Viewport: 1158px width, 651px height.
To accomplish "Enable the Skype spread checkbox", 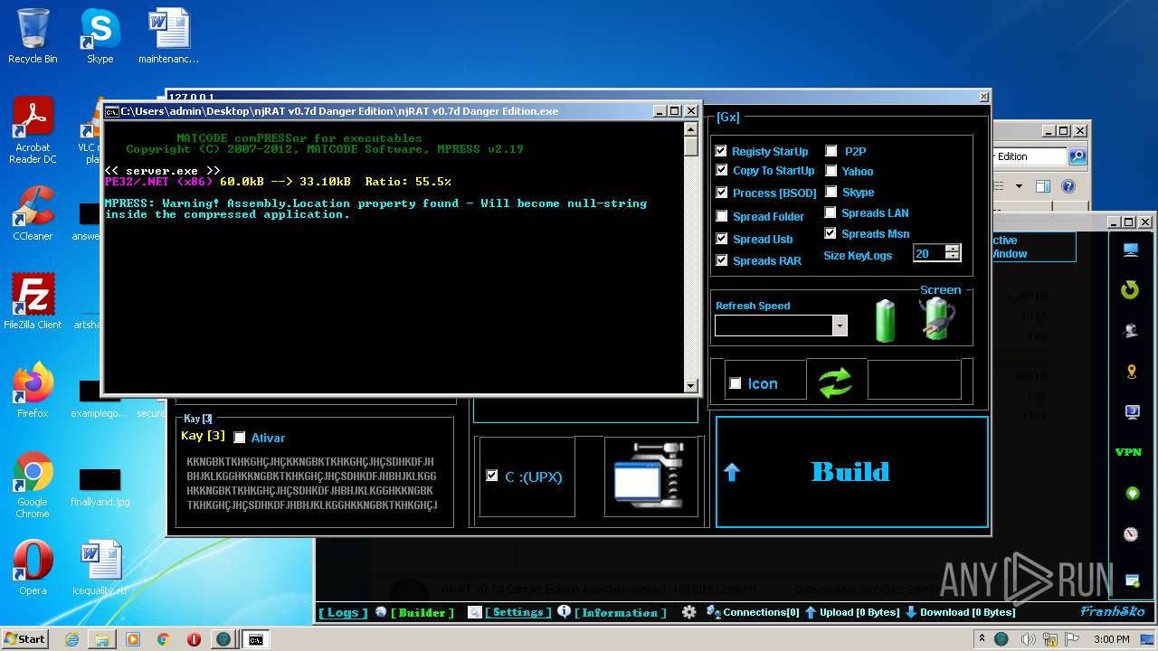I will coord(831,192).
